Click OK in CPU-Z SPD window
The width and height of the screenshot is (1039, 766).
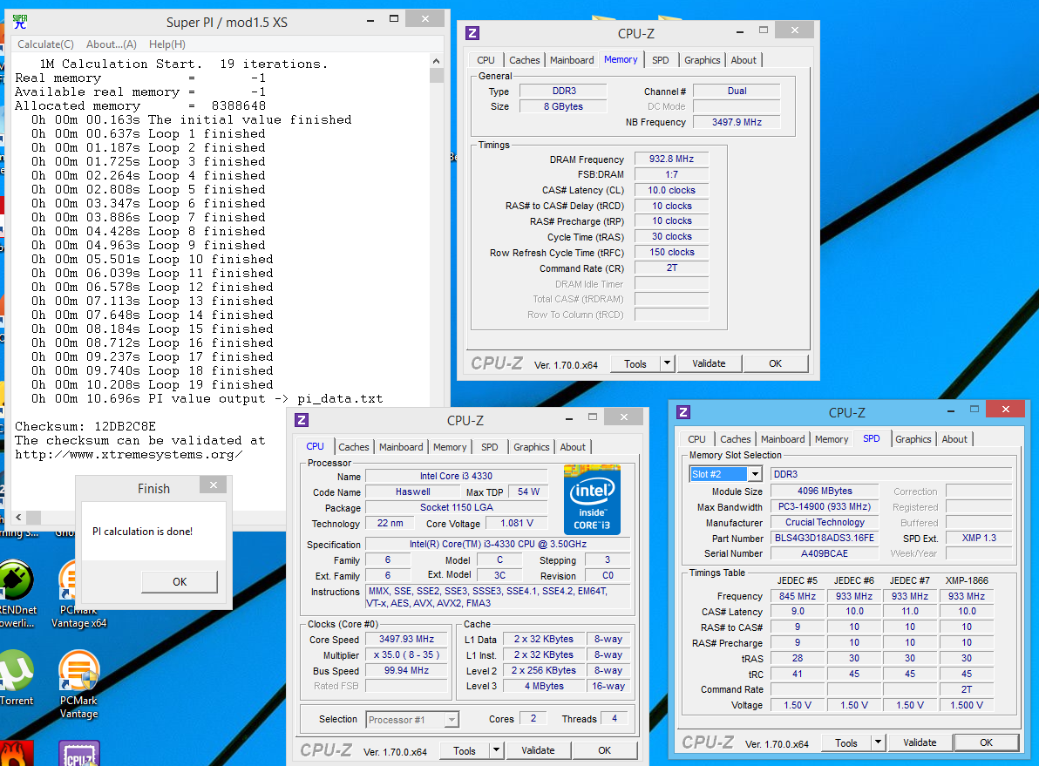[x=986, y=742]
